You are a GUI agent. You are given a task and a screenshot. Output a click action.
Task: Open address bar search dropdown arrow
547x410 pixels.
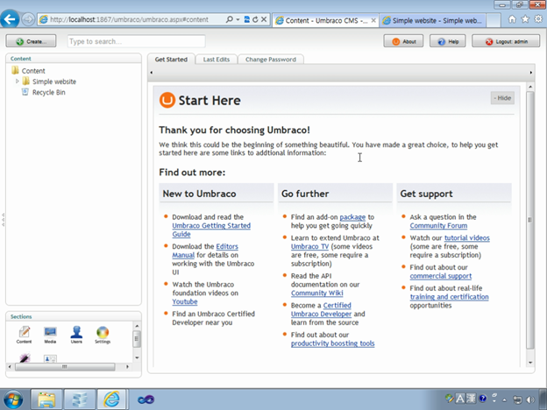click(x=238, y=19)
